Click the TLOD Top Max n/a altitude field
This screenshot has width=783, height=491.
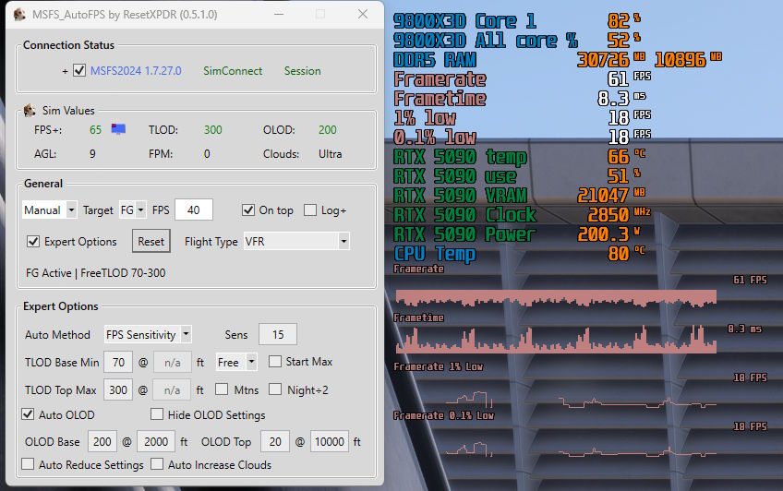pyautogui.click(x=173, y=389)
